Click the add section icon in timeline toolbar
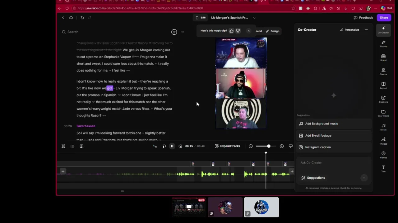 pyautogui.click(x=81, y=146)
